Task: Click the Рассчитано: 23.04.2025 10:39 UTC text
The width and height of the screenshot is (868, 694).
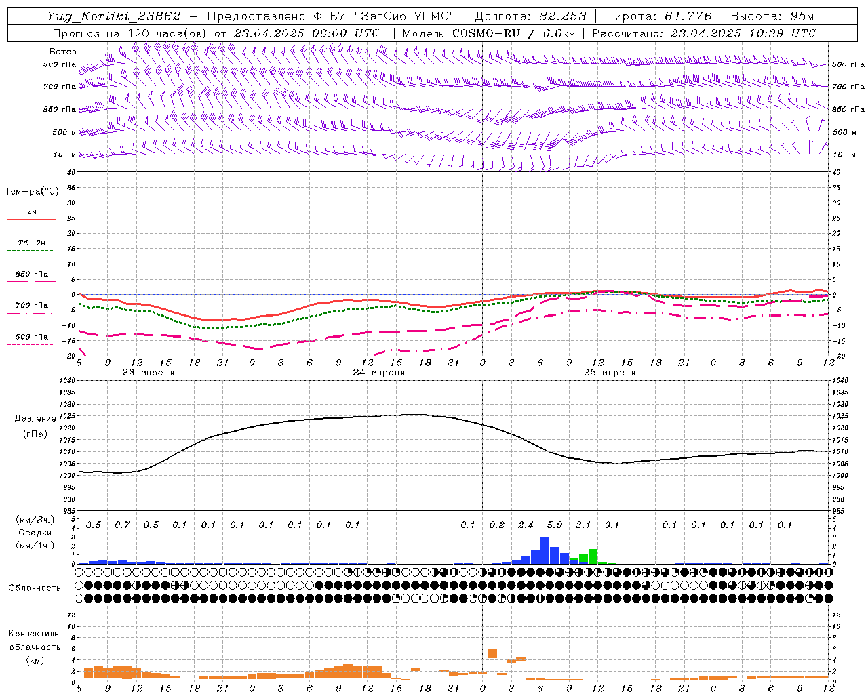Action: pyautogui.click(x=704, y=33)
